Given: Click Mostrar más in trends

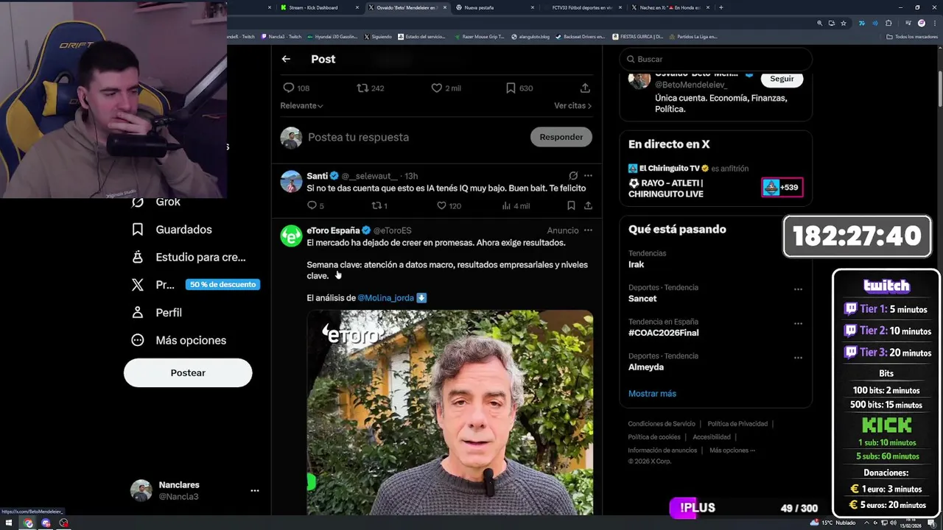Looking at the screenshot, I should [x=652, y=394].
